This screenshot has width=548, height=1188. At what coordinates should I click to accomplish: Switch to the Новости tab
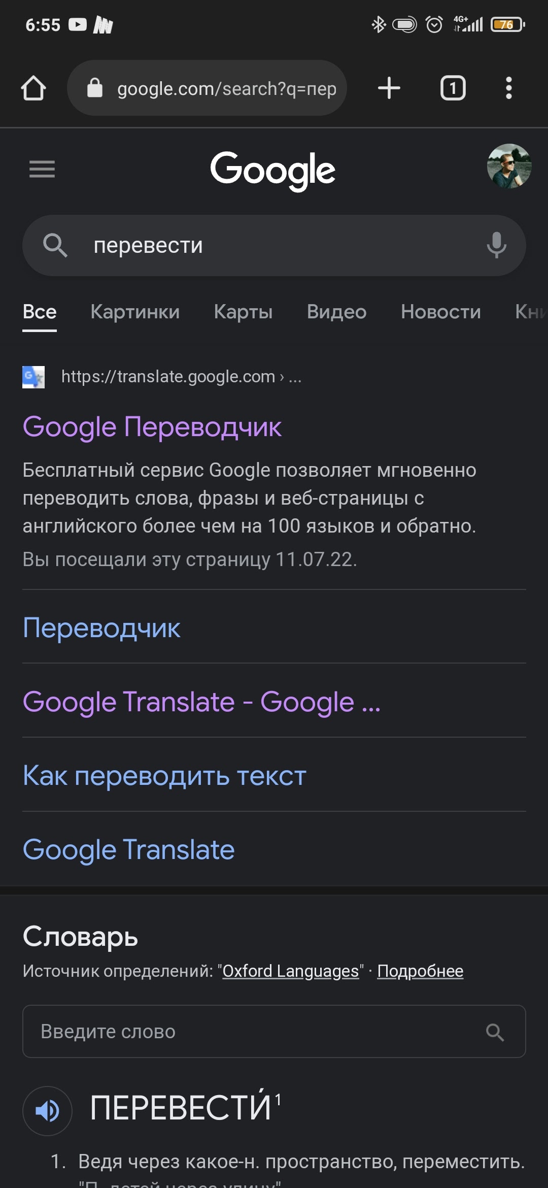440,312
